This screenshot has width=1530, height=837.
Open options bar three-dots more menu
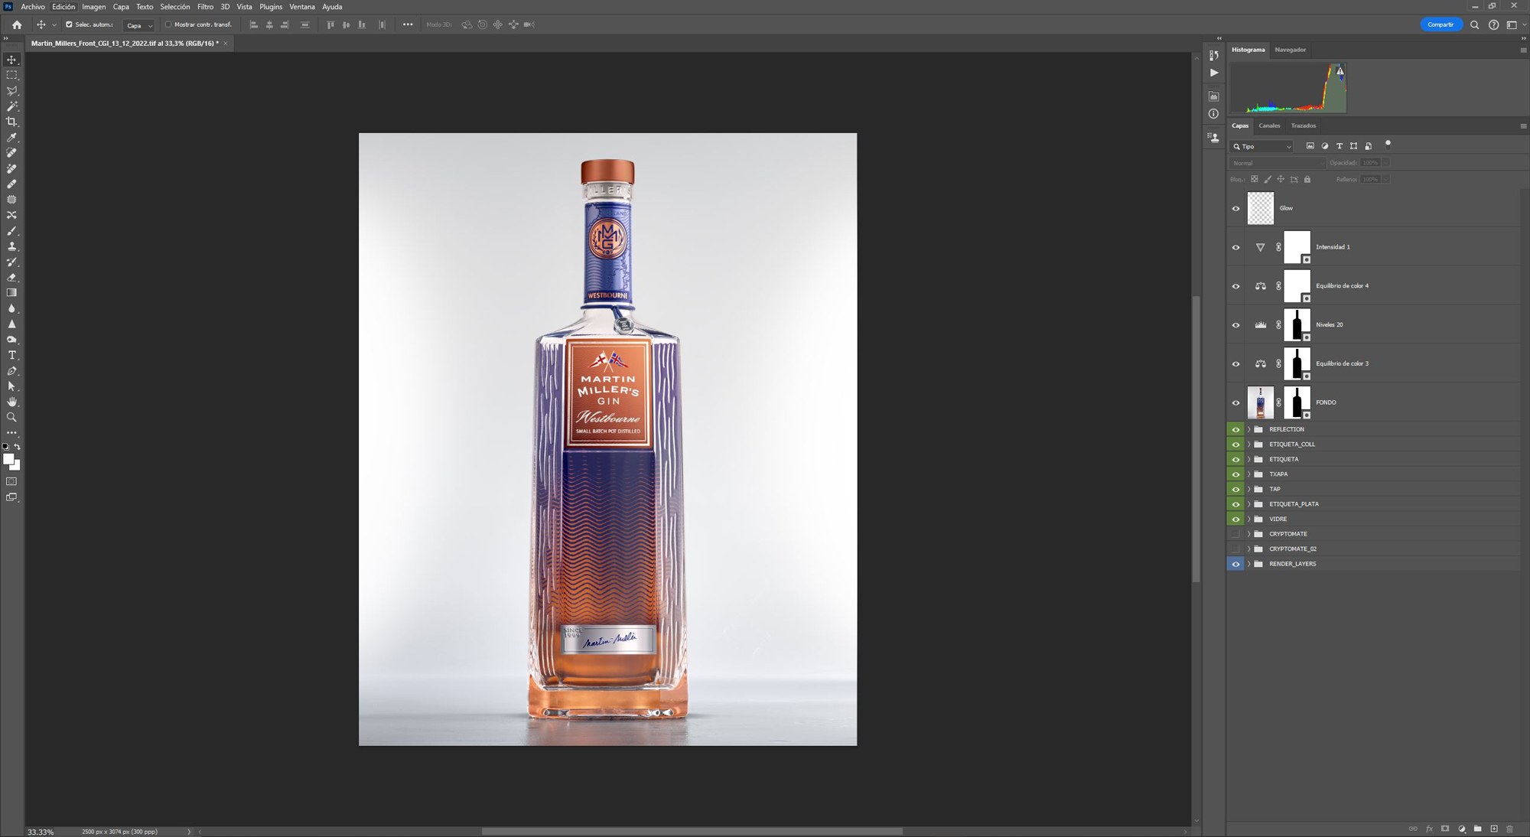point(408,24)
